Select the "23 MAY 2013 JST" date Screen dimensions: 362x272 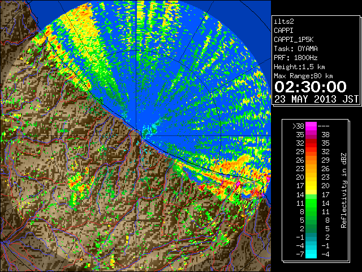pyautogui.click(x=316, y=99)
